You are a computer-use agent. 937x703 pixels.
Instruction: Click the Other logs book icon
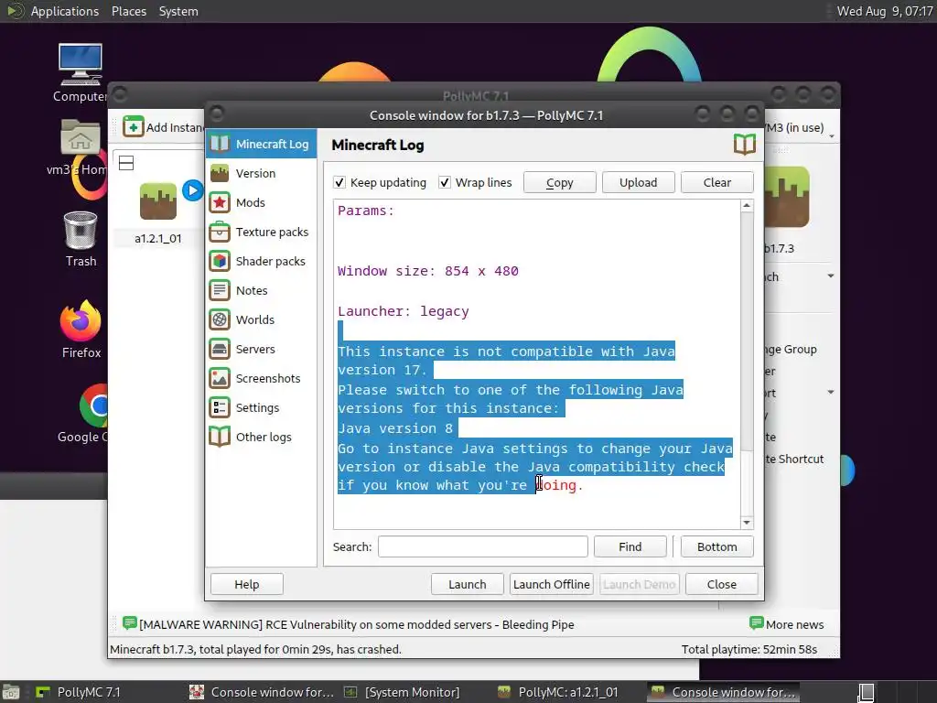click(220, 437)
